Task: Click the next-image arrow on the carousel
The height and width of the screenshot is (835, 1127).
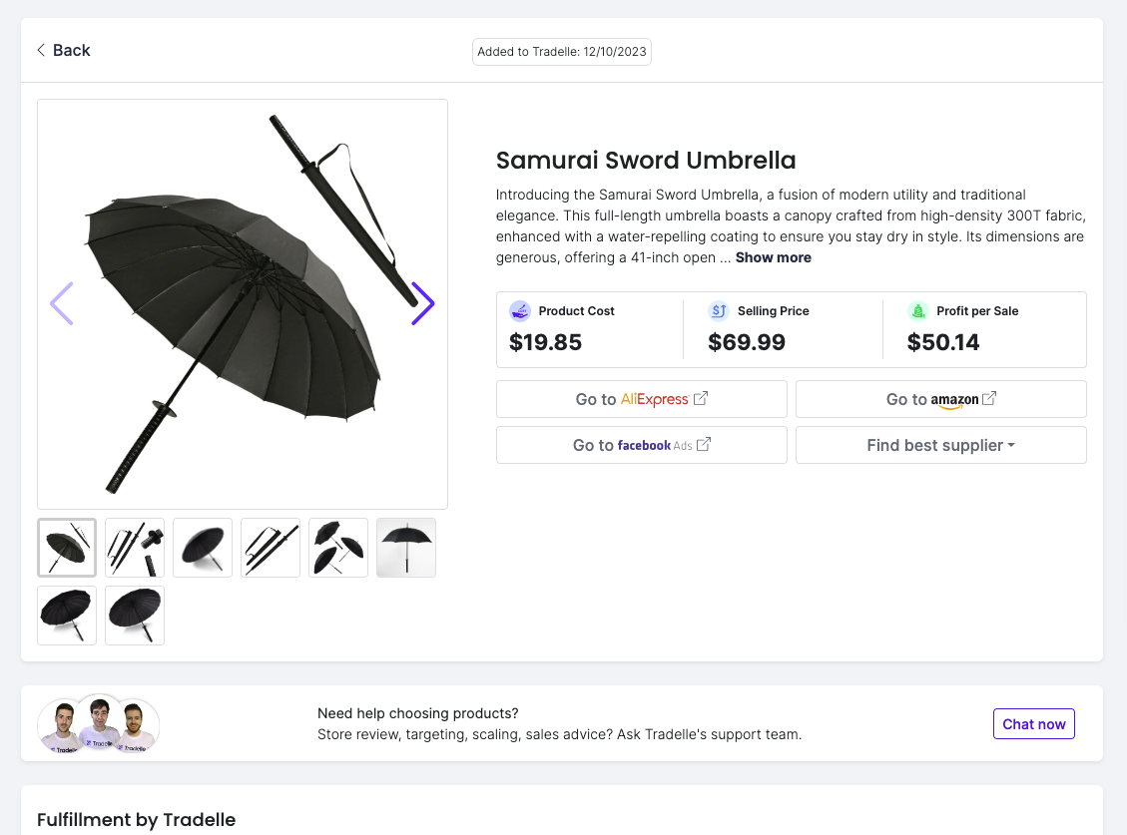Action: pyautogui.click(x=423, y=304)
